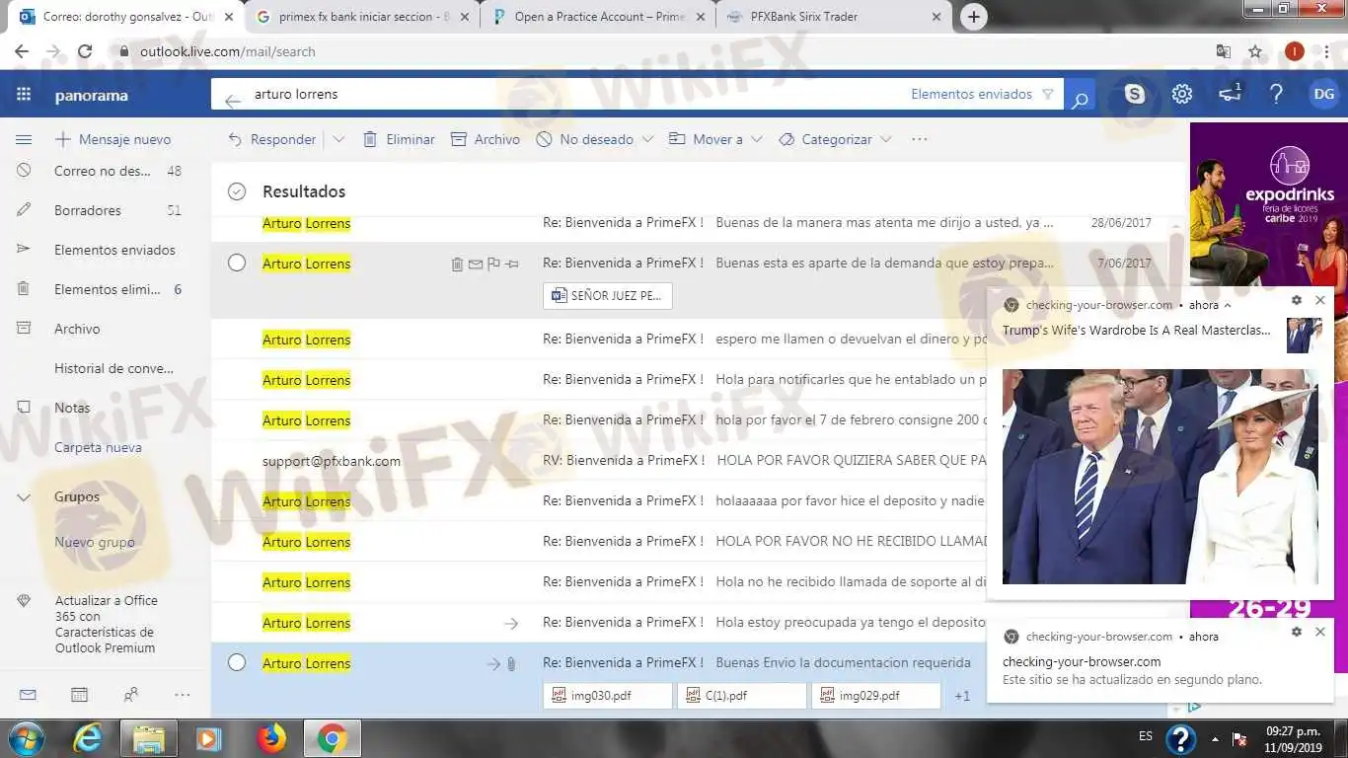Screen dimensions: 1348x758
Task: Open the help question mark icon
Action: [1276, 95]
